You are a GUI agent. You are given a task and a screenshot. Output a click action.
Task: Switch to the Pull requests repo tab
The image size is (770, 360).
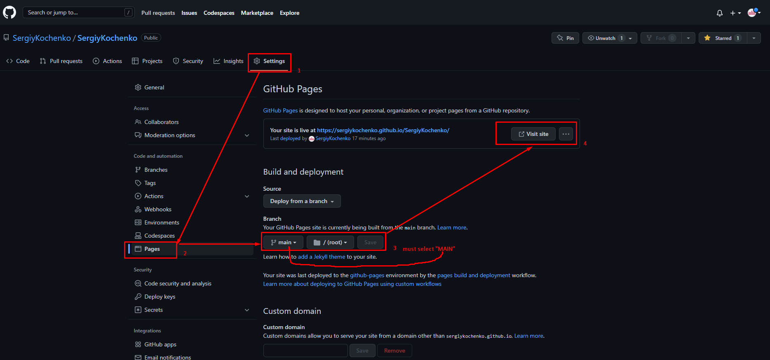click(61, 61)
